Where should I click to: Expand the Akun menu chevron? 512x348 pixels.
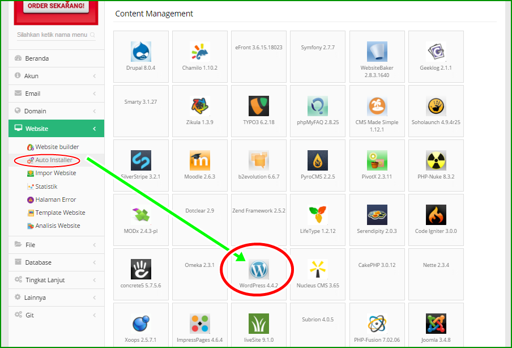(x=95, y=76)
